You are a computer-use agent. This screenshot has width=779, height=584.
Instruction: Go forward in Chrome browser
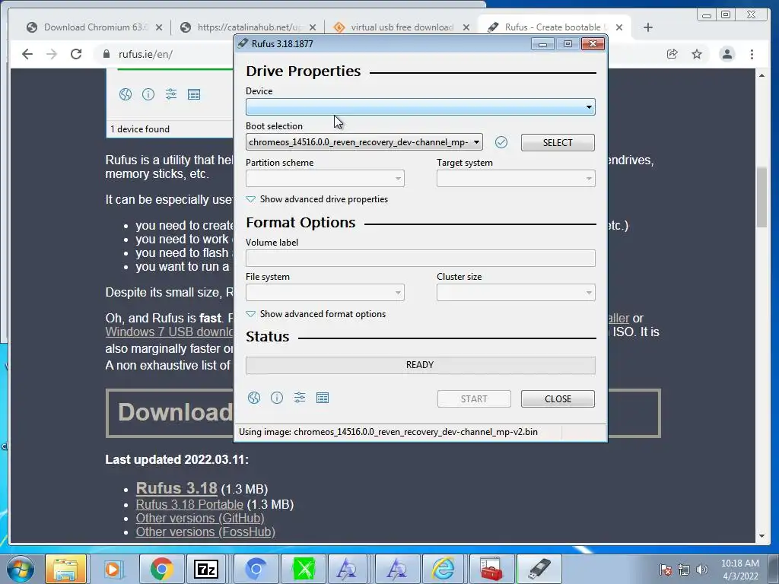(52, 54)
